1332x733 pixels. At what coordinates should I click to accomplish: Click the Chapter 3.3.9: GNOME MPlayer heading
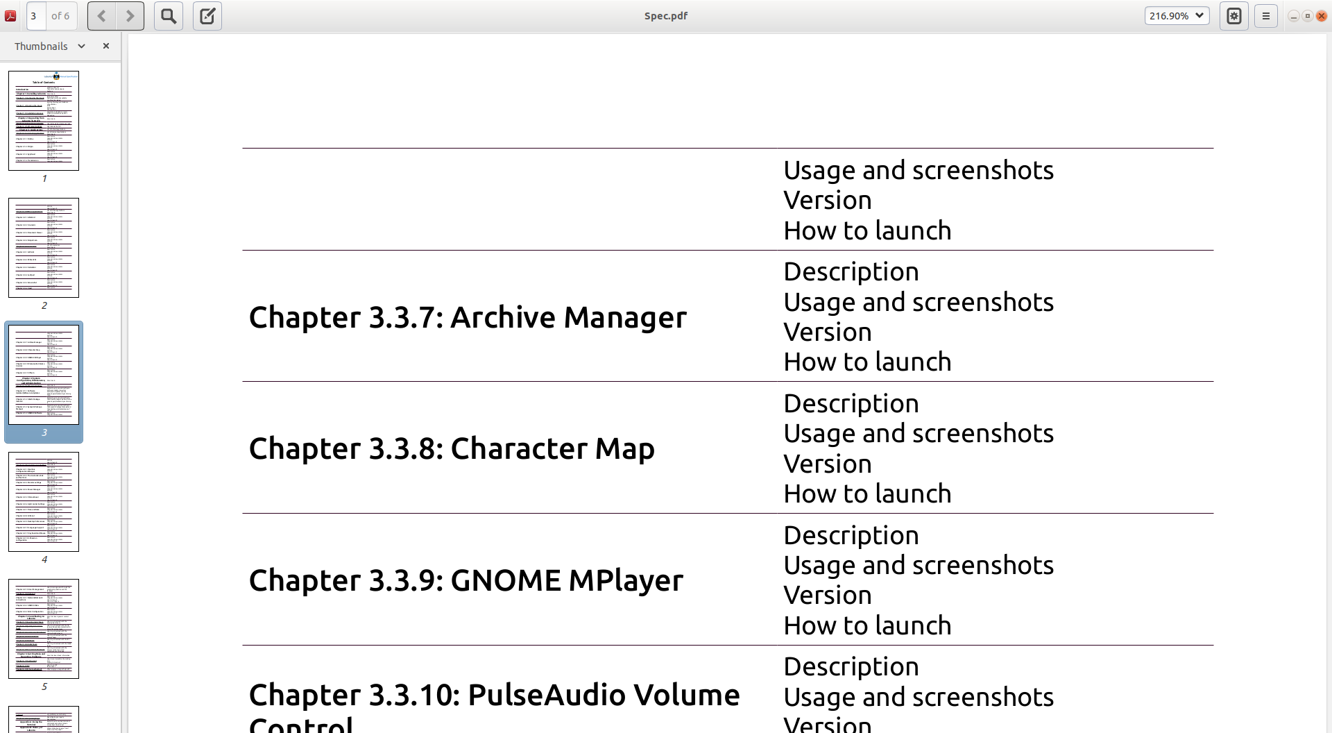pyautogui.click(x=466, y=580)
